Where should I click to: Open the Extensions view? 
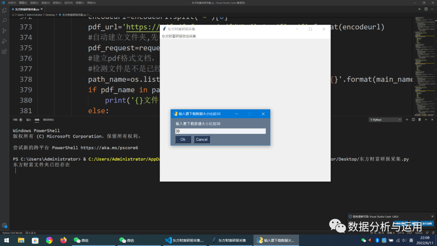(x=4, y=51)
